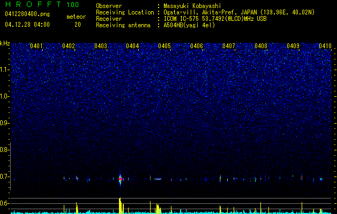
Task: Click the 0.9 kHz axis label
Action: 4,123
